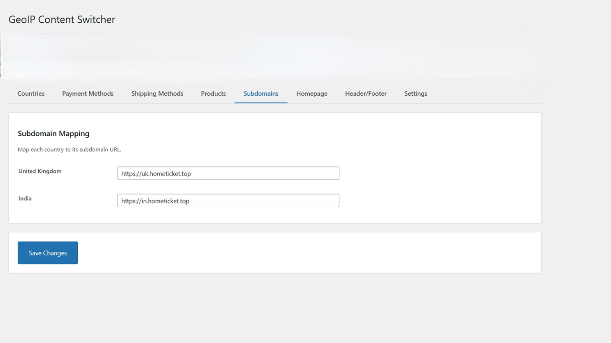Switch to the Countries tab

coord(31,93)
